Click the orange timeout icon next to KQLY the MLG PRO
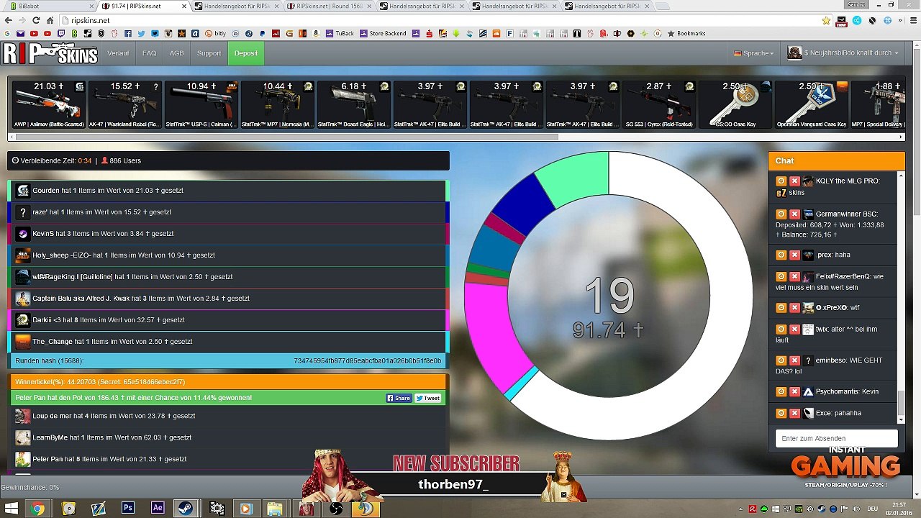The image size is (921, 518). [x=781, y=181]
